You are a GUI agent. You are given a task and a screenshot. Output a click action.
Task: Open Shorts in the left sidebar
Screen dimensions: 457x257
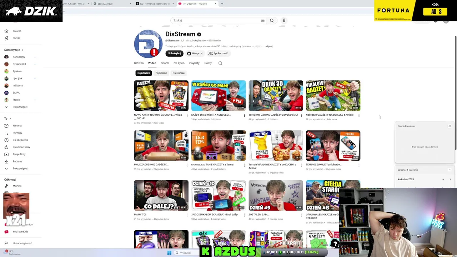[x=16, y=38]
